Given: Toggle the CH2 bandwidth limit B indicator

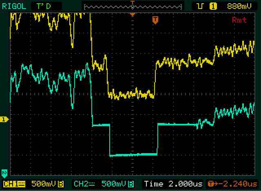Looking at the screenshot, I should pyautogui.click(x=132, y=184).
